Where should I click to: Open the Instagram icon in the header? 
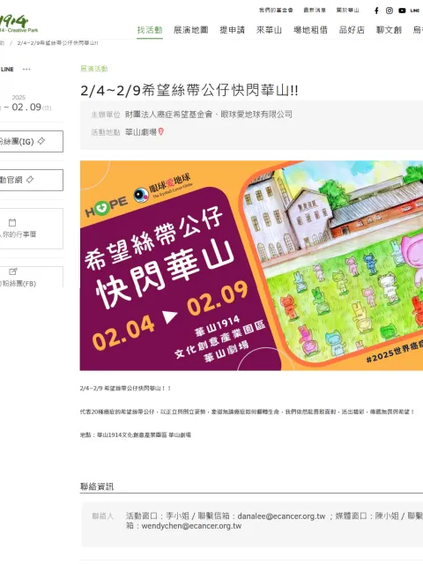coord(390,11)
